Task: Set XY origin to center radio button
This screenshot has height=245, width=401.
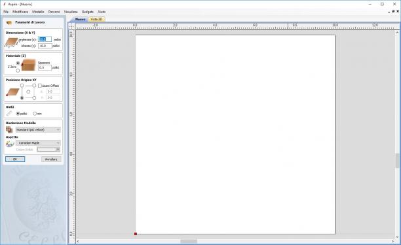Action: [28, 91]
